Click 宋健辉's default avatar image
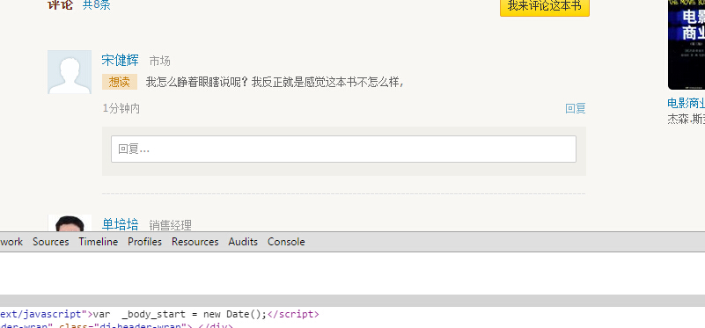Viewport: 705px width, 328px height. [70, 72]
